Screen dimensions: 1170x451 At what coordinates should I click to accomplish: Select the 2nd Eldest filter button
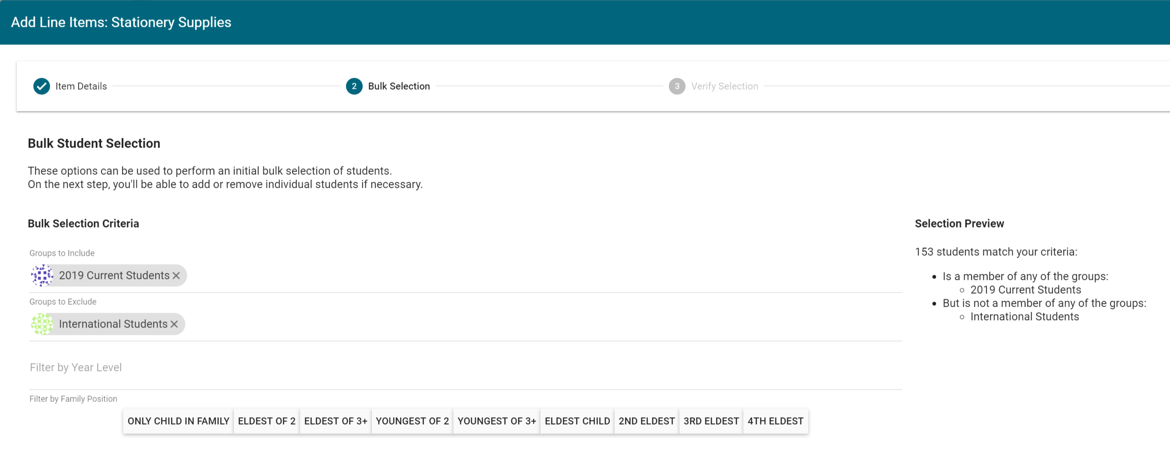point(646,421)
